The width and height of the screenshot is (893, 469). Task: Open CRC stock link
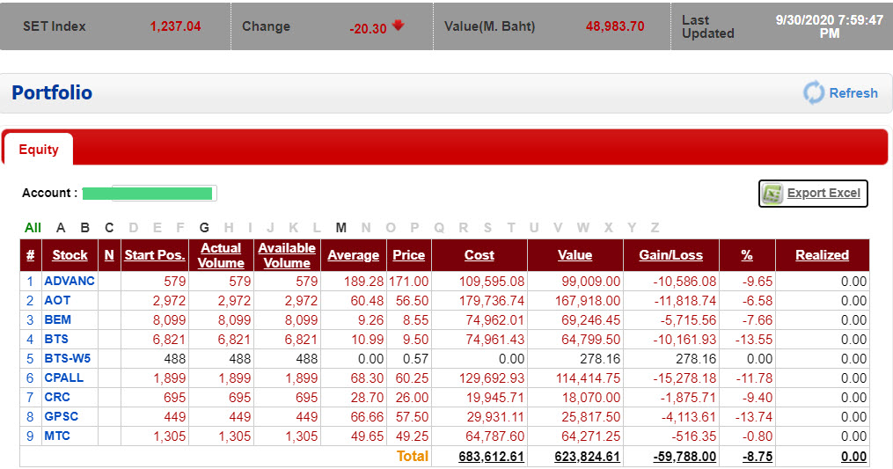pyautogui.click(x=57, y=397)
